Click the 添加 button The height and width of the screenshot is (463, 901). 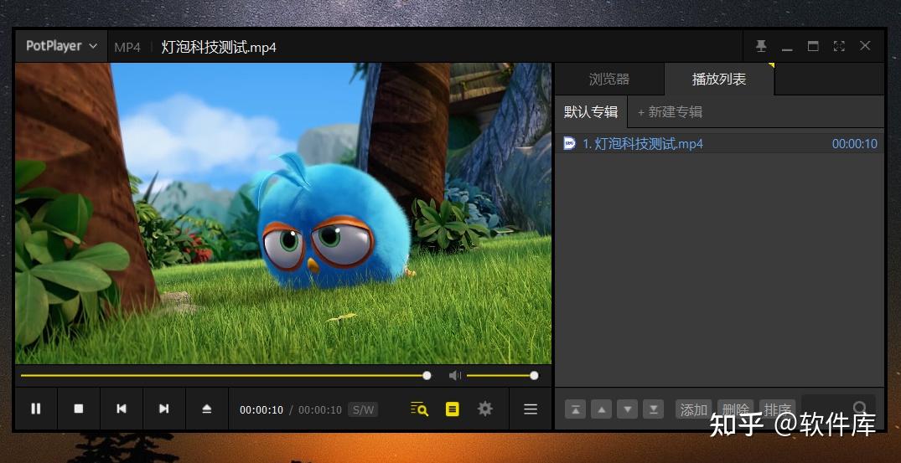tap(694, 409)
